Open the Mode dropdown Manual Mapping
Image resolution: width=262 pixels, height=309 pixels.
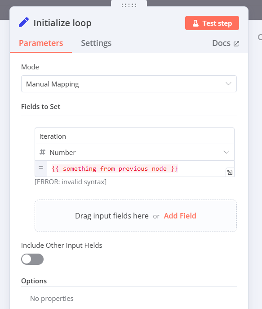[129, 84]
